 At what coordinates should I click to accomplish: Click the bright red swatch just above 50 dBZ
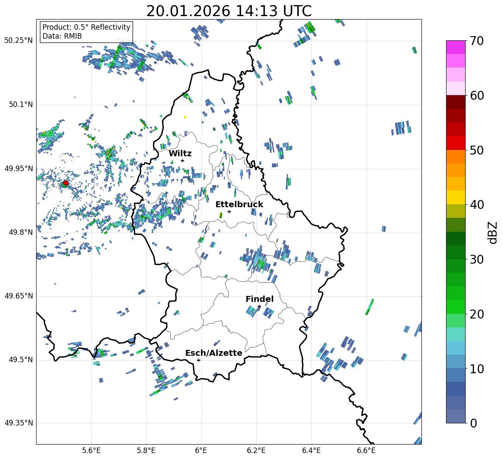tap(455, 143)
